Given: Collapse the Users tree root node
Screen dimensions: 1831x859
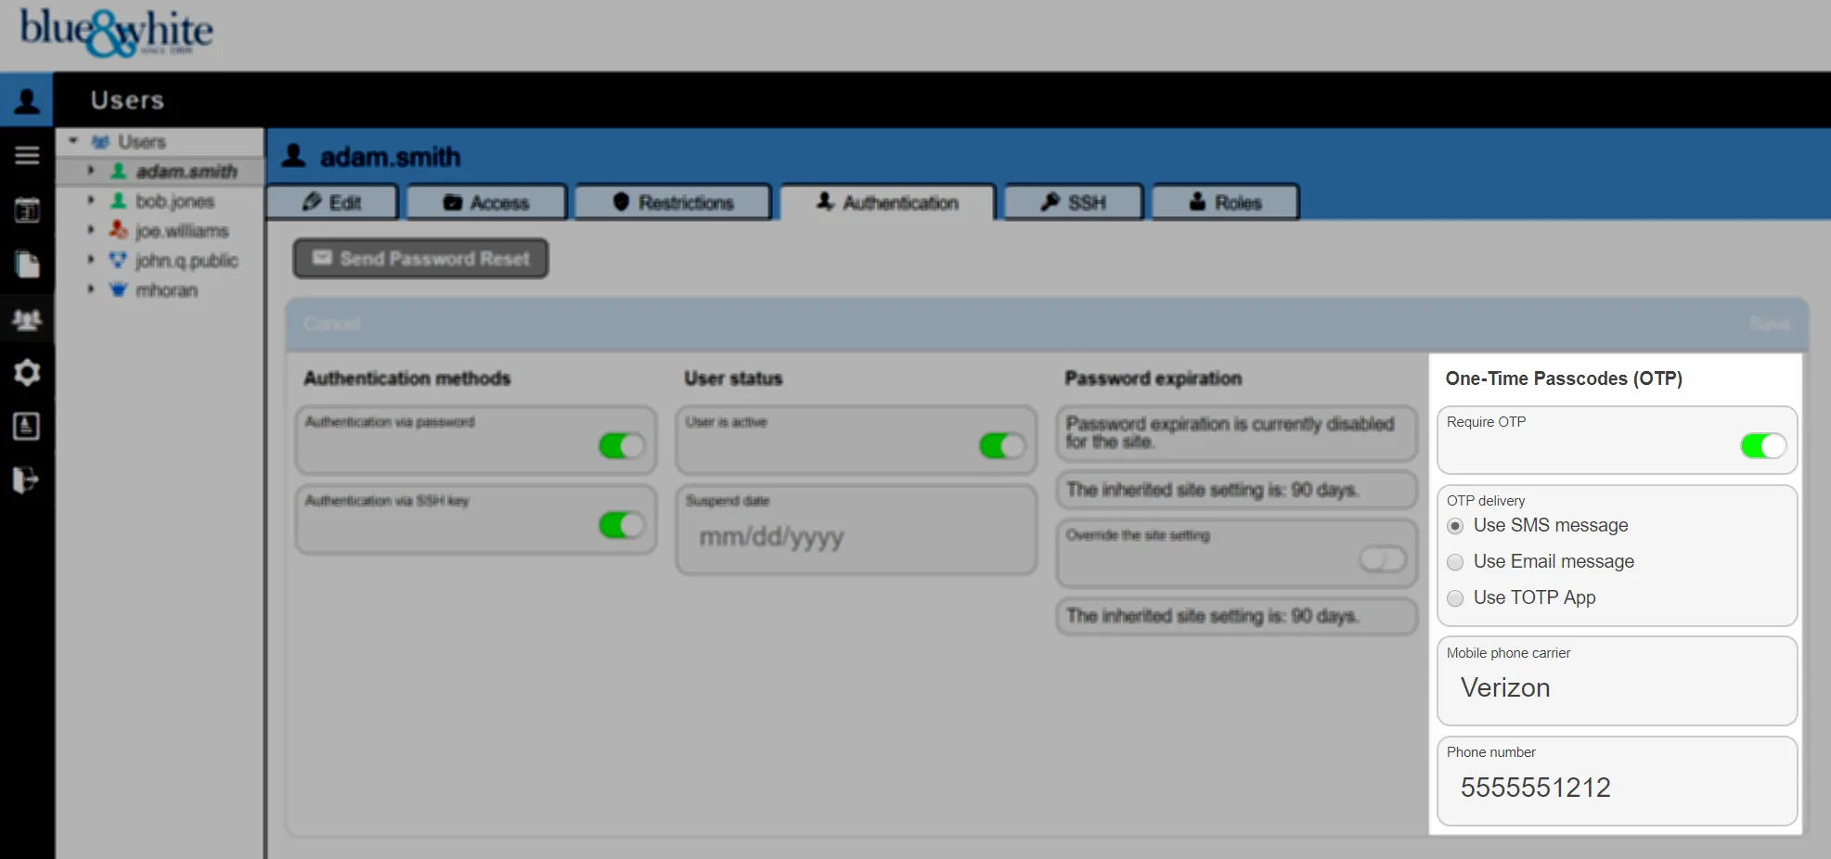Looking at the screenshot, I should click(x=73, y=142).
